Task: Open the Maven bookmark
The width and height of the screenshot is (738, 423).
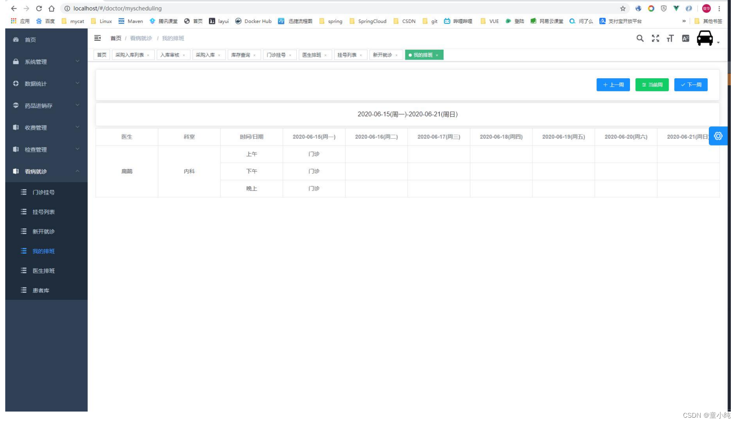Action: [x=131, y=21]
